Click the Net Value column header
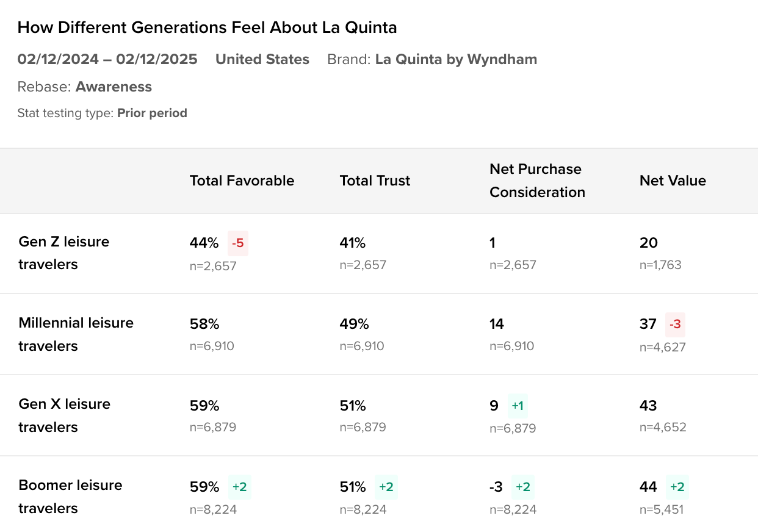 [673, 181]
